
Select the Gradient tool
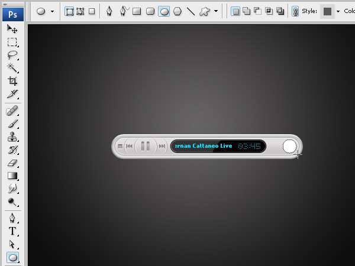pyautogui.click(x=12, y=176)
